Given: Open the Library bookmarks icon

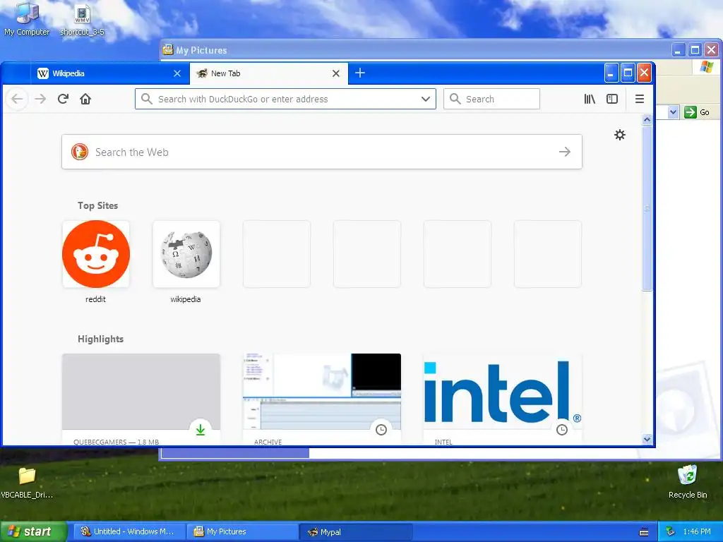Looking at the screenshot, I should pos(590,99).
